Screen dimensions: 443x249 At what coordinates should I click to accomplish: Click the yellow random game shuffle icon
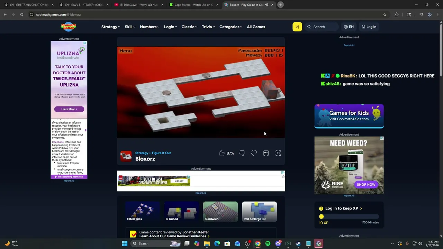[x=297, y=27]
